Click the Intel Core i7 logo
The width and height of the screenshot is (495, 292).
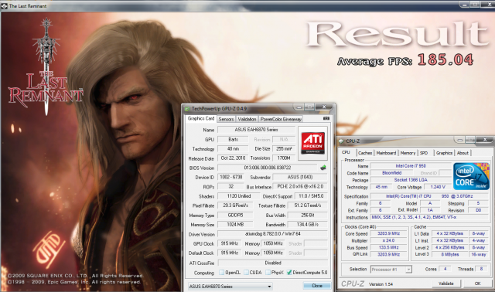tap(471, 176)
